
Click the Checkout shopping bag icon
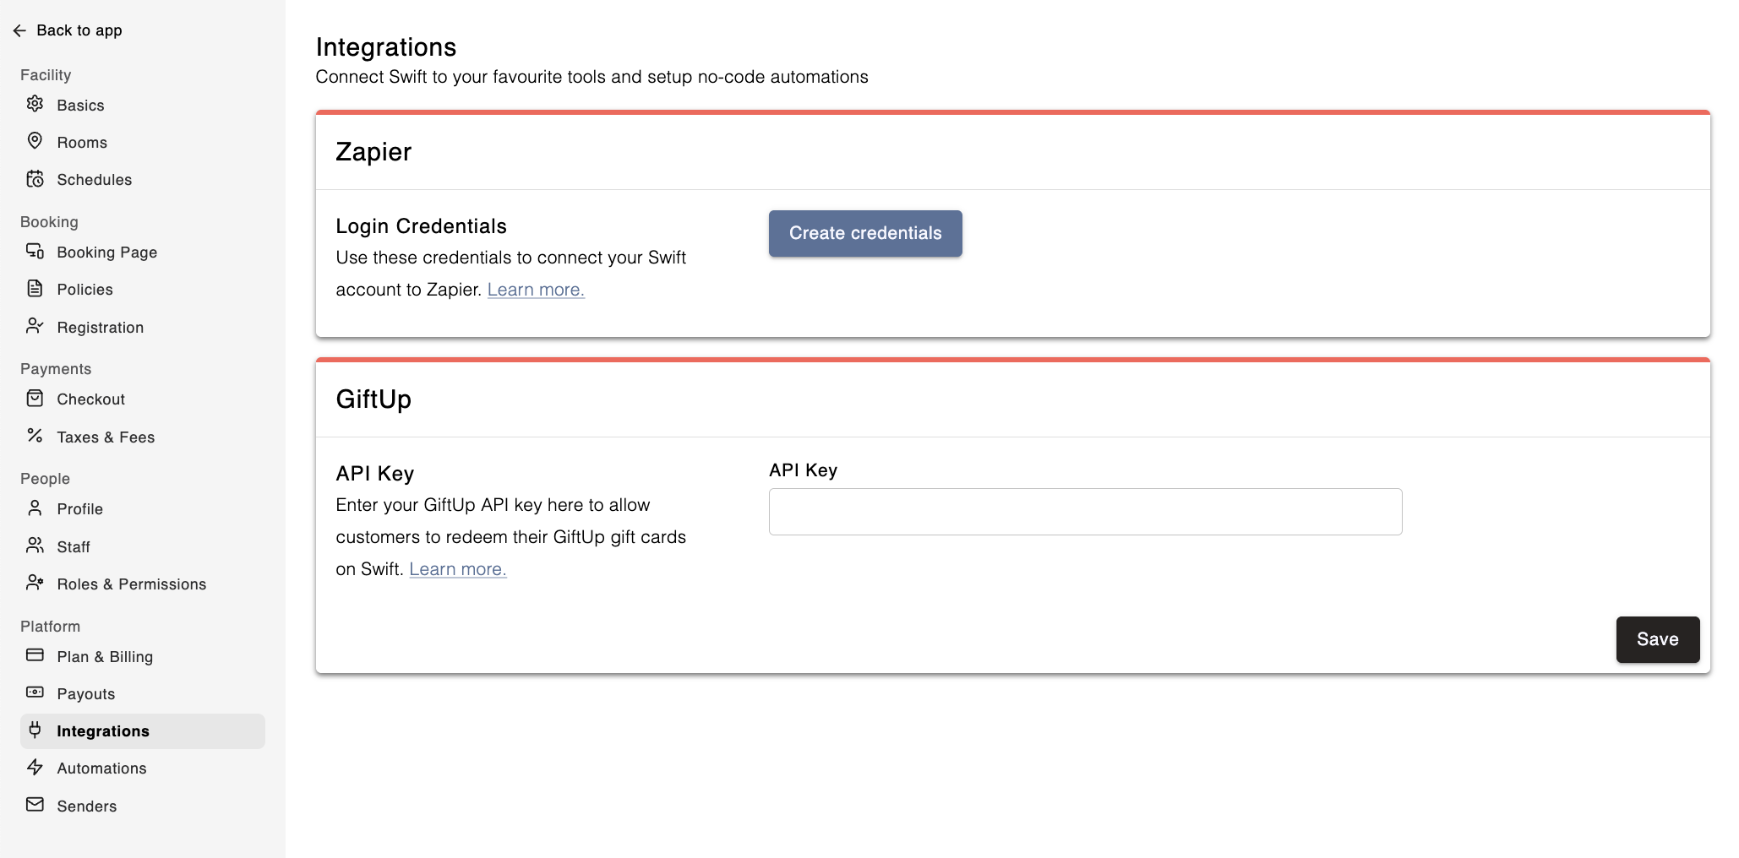(35, 399)
